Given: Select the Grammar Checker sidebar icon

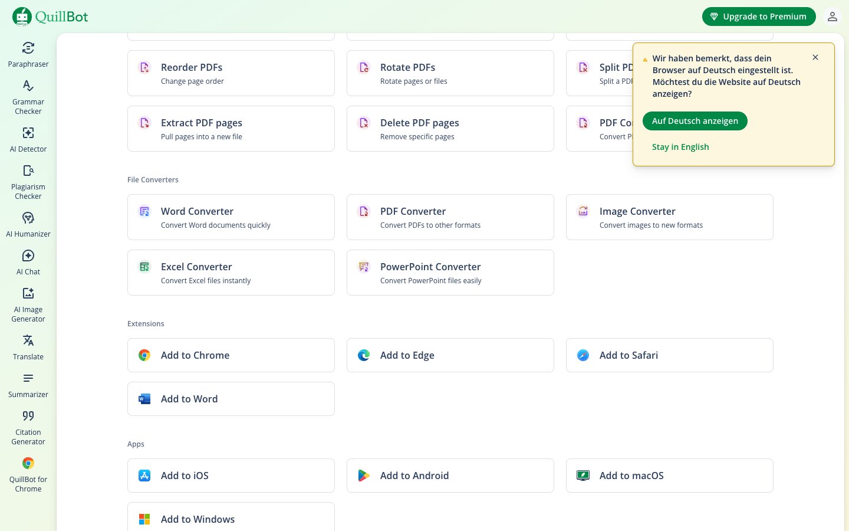Looking at the screenshot, I should coord(28,97).
